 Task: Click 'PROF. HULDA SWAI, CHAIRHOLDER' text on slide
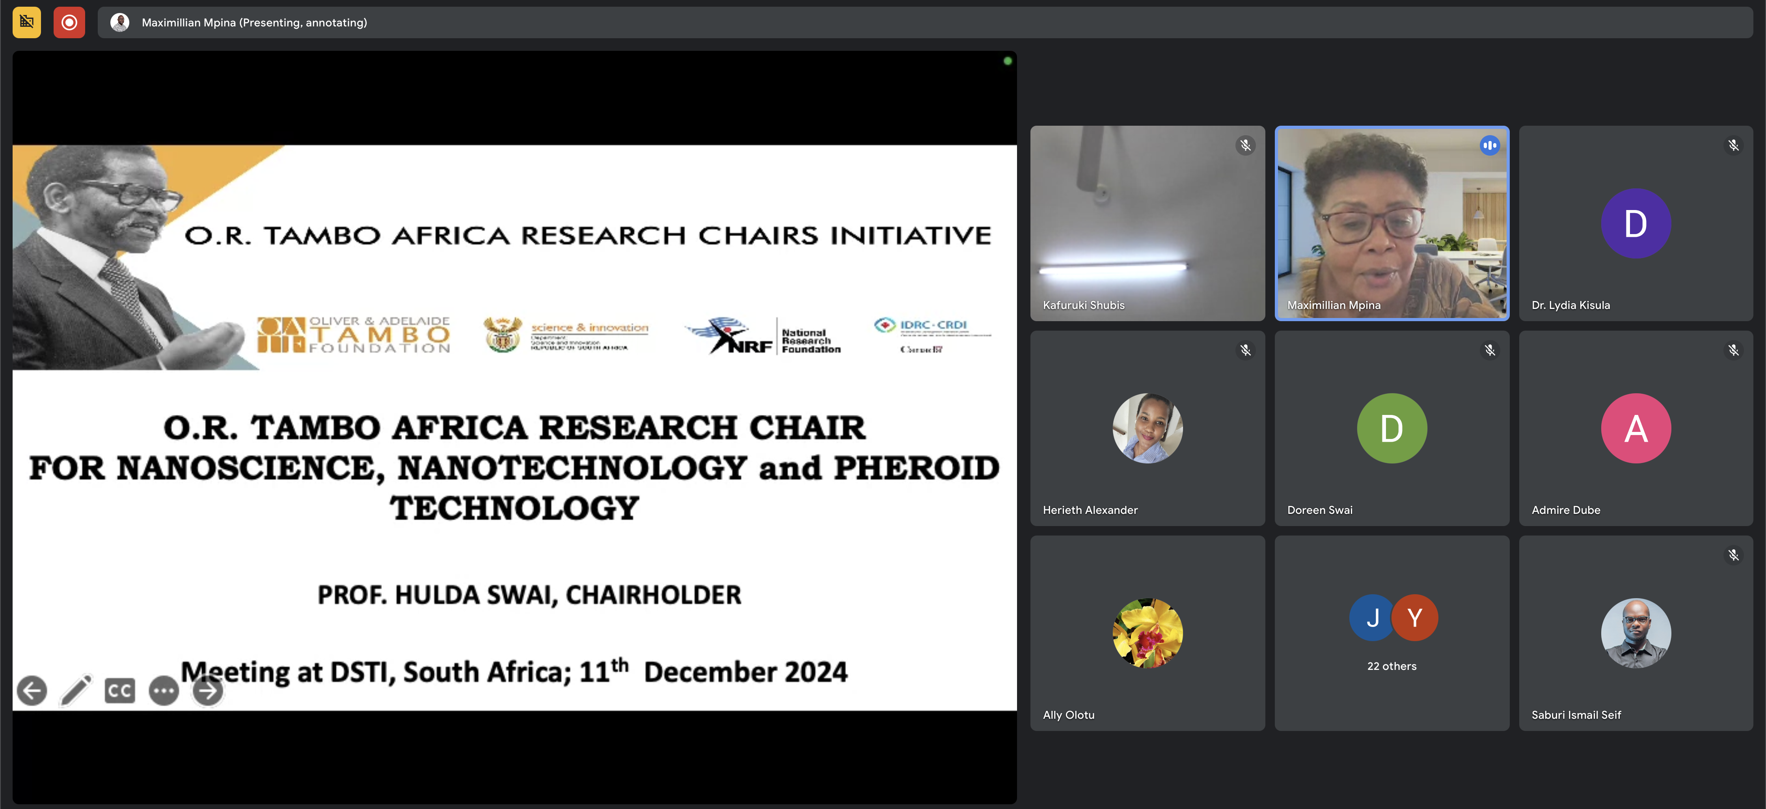(529, 594)
